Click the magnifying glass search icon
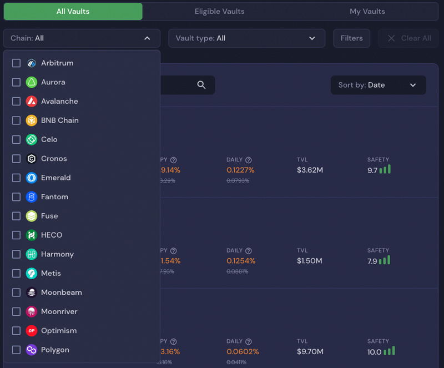 (x=201, y=85)
